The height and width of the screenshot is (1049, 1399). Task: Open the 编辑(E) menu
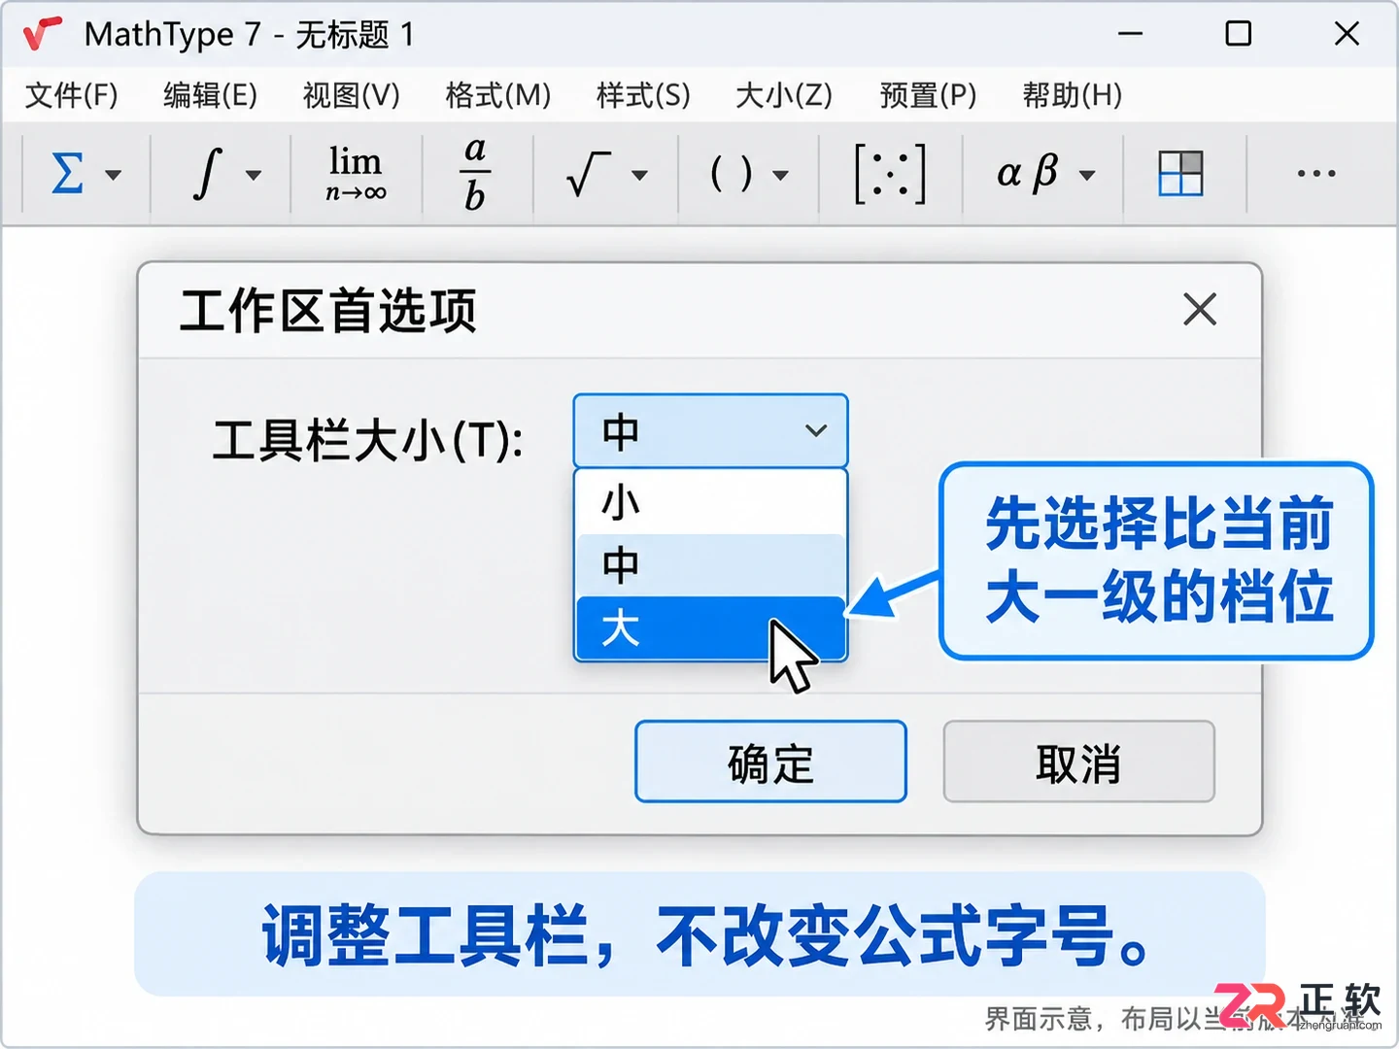211,95
